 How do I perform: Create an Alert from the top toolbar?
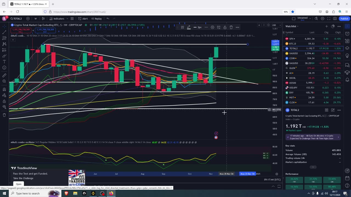pyautogui.click(x=83, y=19)
